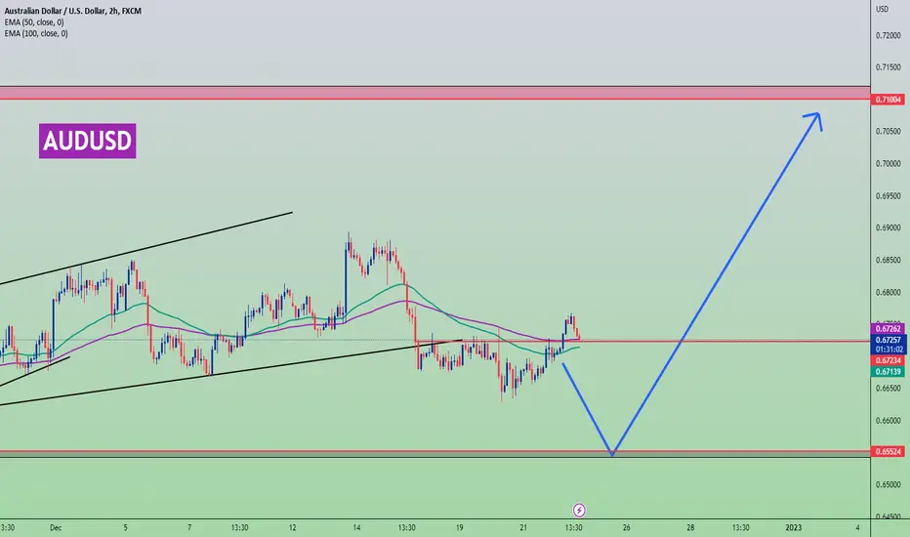This screenshot has width=910, height=537.
Task: Click the 14 date label on time axis
Action: (x=356, y=527)
